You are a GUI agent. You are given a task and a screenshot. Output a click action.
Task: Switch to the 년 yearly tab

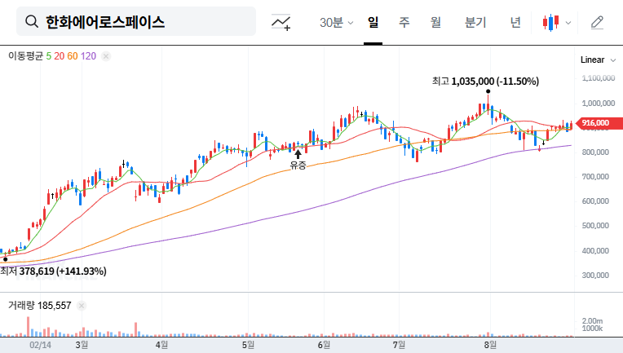coord(515,22)
